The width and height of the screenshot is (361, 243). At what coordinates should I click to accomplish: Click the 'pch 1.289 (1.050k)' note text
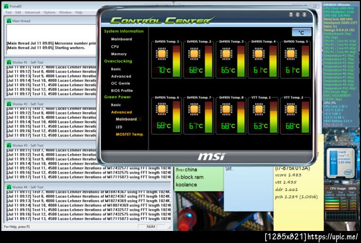(x=296, y=197)
